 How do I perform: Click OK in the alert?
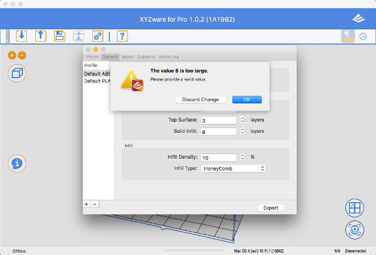tap(247, 99)
